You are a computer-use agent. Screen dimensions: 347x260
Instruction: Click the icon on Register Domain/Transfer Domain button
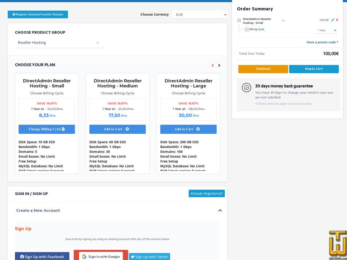(14, 15)
